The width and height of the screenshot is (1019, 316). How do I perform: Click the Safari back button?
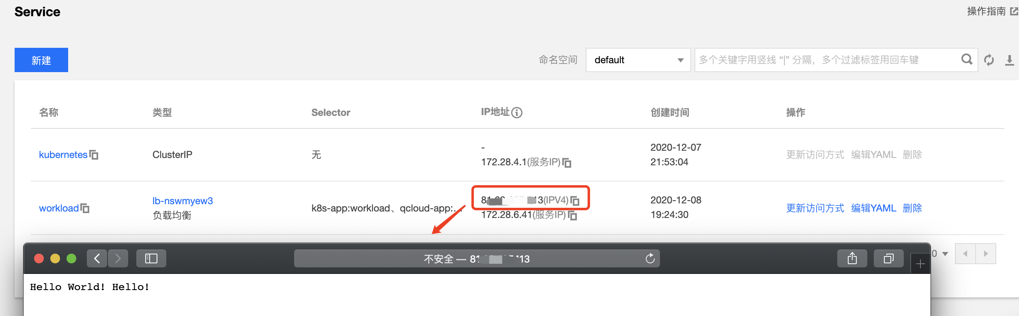point(97,258)
